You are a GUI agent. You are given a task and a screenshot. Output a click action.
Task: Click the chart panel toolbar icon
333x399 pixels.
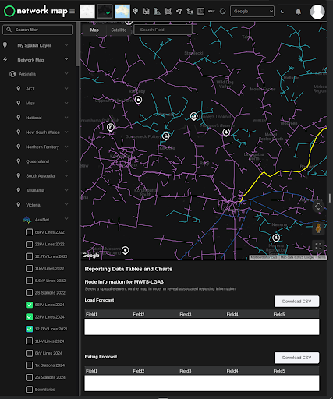[x=200, y=11]
